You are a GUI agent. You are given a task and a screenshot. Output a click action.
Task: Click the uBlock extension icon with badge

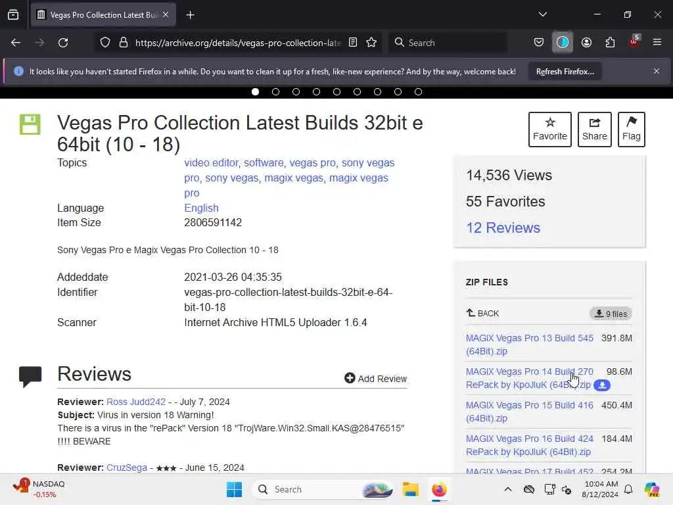point(634,41)
